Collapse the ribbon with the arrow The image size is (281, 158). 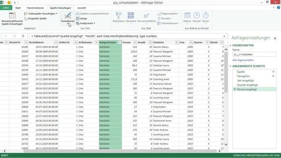[x=274, y=7]
